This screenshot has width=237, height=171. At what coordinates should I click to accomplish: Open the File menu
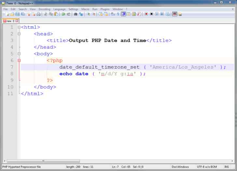pos(6,9)
